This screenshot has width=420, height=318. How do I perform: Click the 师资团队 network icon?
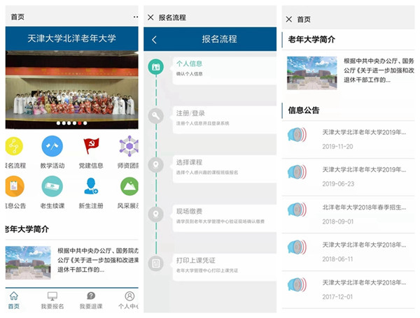click(129, 146)
